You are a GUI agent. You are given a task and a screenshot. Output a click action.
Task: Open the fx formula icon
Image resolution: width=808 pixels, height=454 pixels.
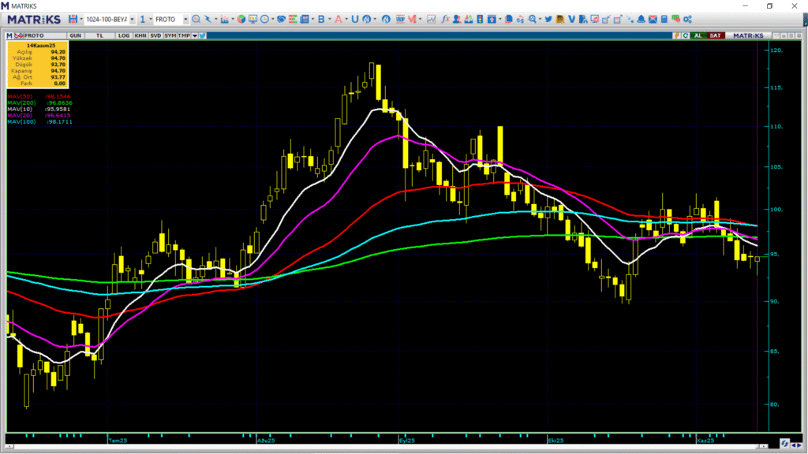click(x=446, y=19)
